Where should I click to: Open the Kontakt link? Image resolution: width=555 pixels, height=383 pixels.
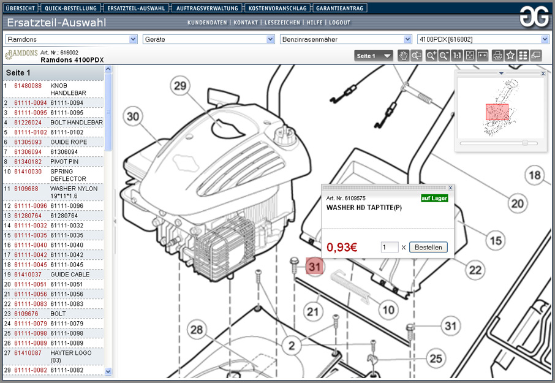[246, 23]
